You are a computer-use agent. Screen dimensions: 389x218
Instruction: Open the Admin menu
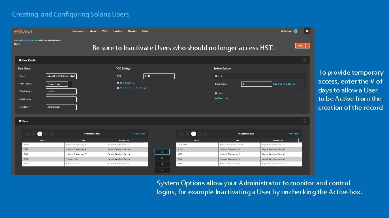point(145,31)
